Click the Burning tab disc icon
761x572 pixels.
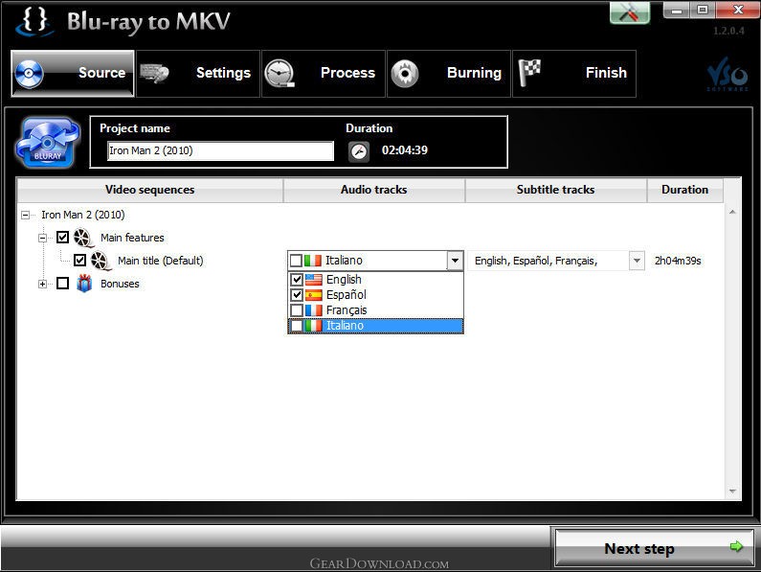(x=405, y=74)
